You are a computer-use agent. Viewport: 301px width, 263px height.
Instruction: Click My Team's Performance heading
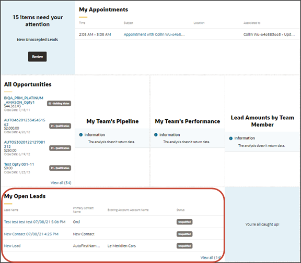click(188, 121)
